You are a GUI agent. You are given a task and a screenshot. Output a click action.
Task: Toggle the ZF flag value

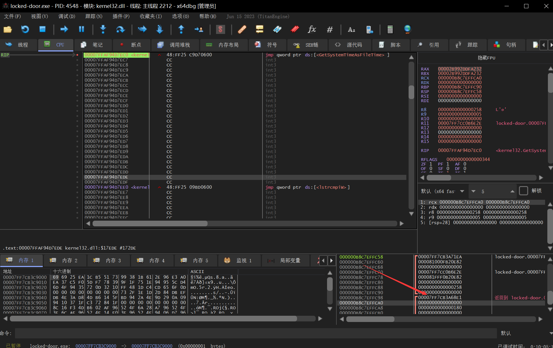coord(431,164)
